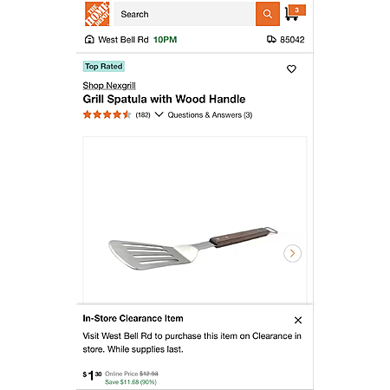
Task: Open the star rating reviews
Action: pyautogui.click(x=107, y=115)
